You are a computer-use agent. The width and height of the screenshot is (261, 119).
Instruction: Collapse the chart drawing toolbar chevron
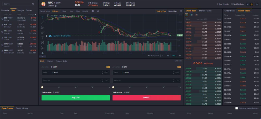(x=42, y=57)
